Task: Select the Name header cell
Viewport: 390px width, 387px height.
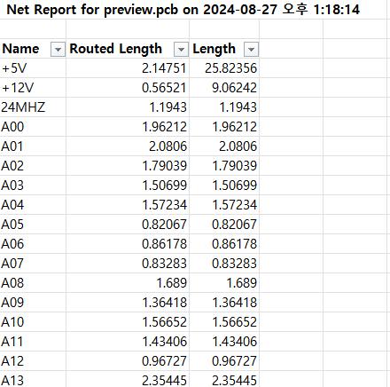Action: (33, 49)
